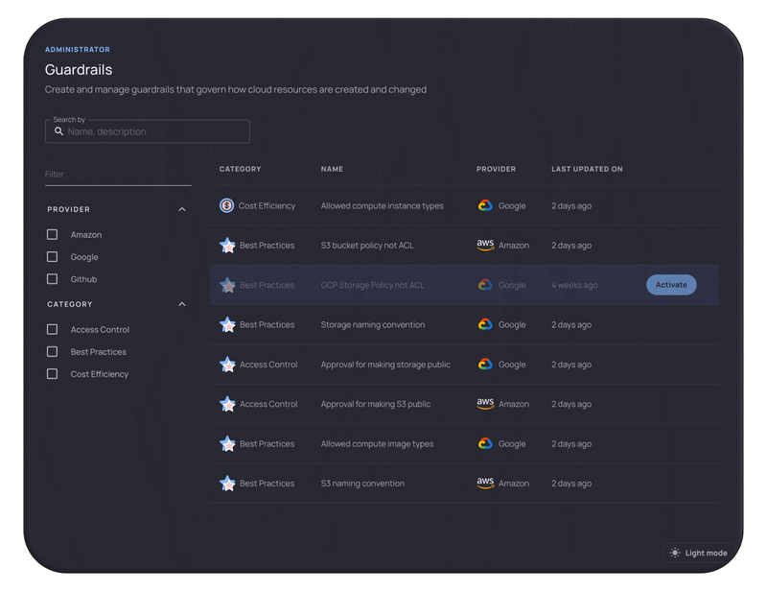Click the Best Practices icon beside Allowed compute image types
The width and height of the screenshot is (767, 591).
tap(227, 443)
